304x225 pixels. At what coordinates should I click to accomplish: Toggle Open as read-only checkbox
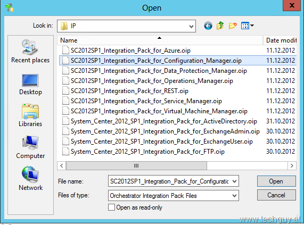[x=111, y=207]
